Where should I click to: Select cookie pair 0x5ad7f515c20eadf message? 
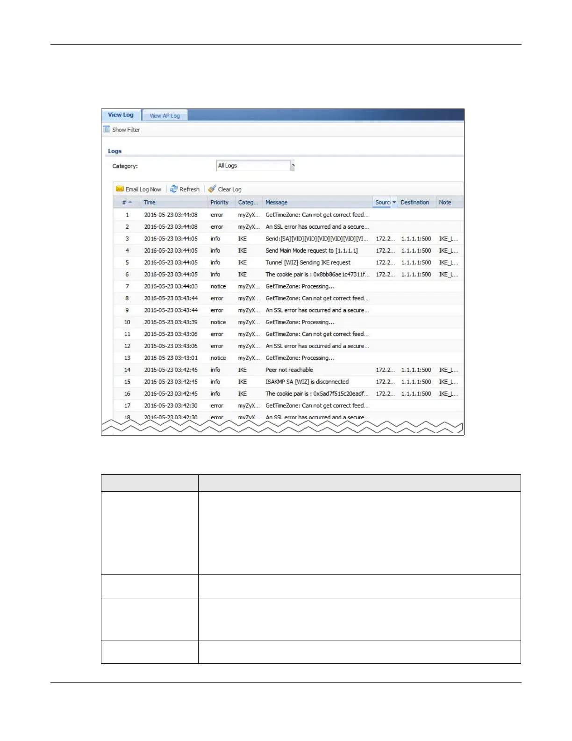(317, 393)
